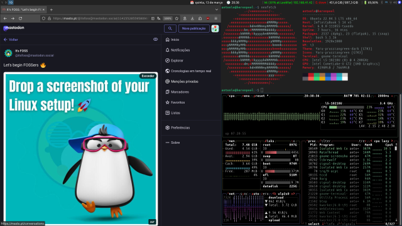Screen dimensions: 402x226
Task: Toggle the btop disks box header
Action: click(x=269, y=141)
